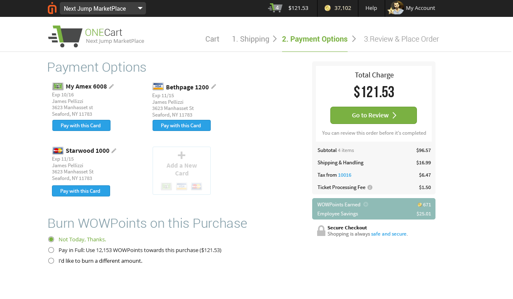Click the 37,102 points balance
Image resolution: width=513 pixels, height=299 pixels.
[x=343, y=8]
